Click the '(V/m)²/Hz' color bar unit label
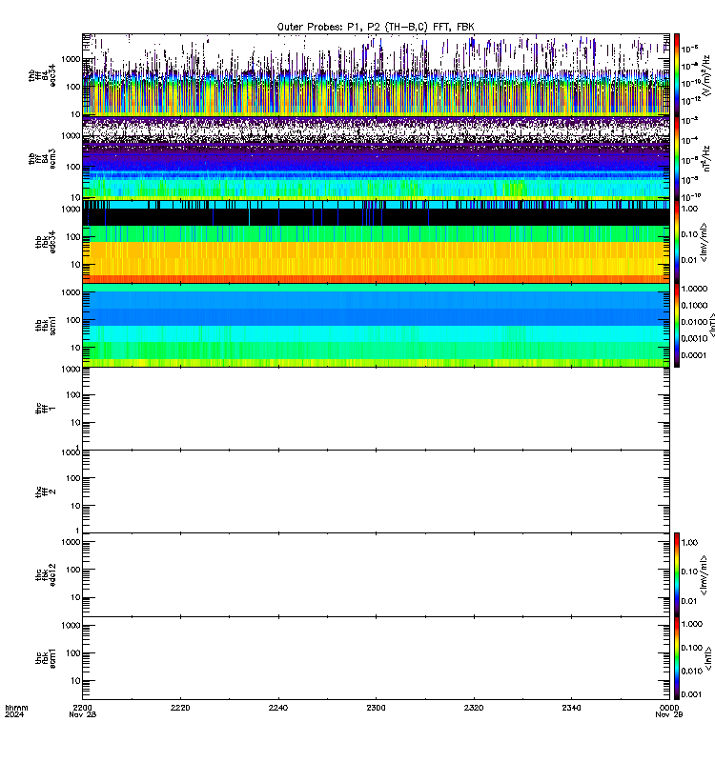 (705, 75)
